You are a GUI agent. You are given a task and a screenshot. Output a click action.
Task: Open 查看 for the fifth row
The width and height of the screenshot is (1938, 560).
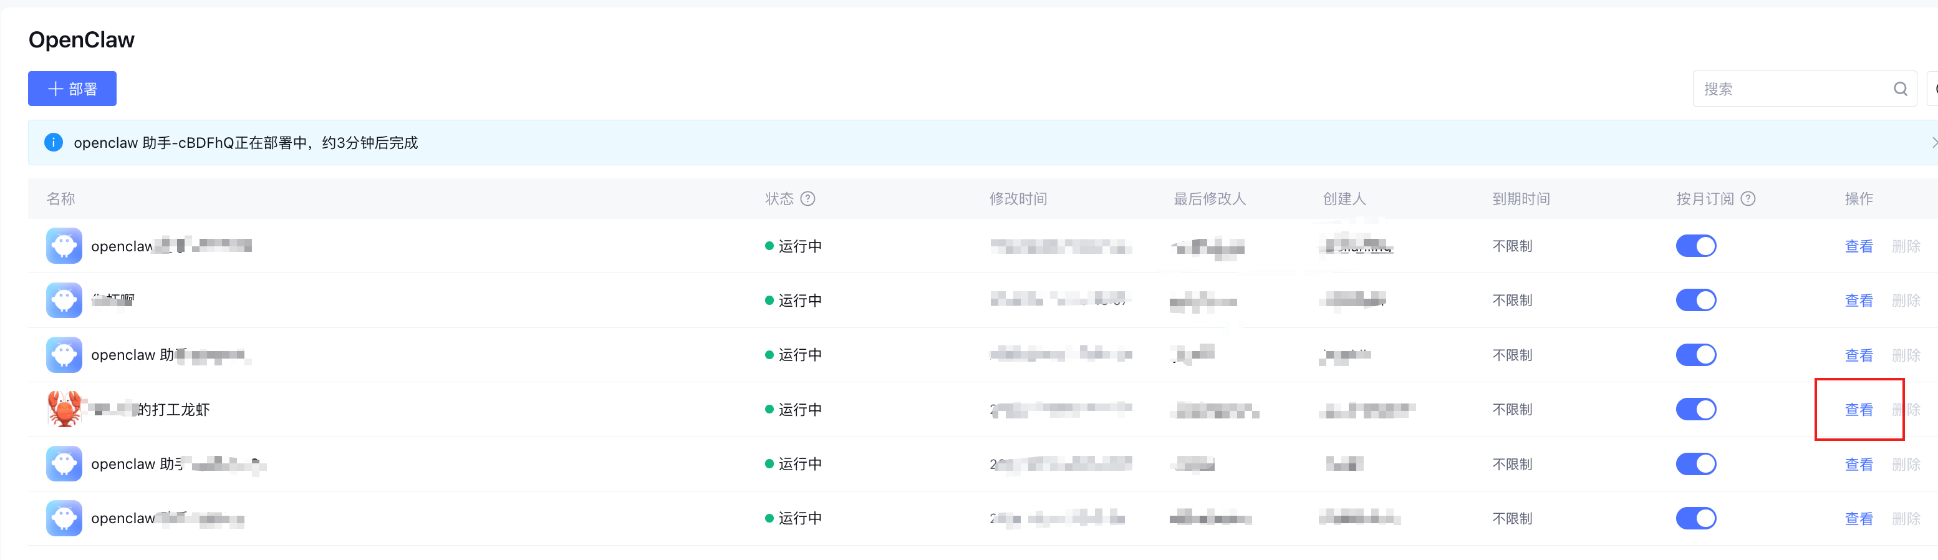(x=1858, y=465)
